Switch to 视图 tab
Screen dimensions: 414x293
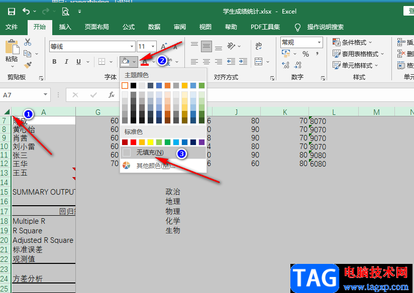coord(205,27)
